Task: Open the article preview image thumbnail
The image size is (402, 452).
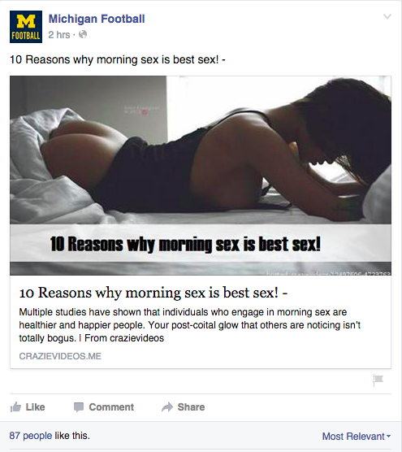Action: [201, 176]
